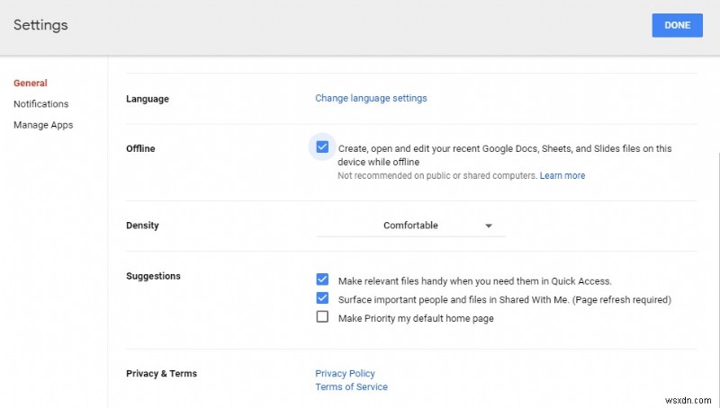
Task: Click the Density section label
Action: 143,226
